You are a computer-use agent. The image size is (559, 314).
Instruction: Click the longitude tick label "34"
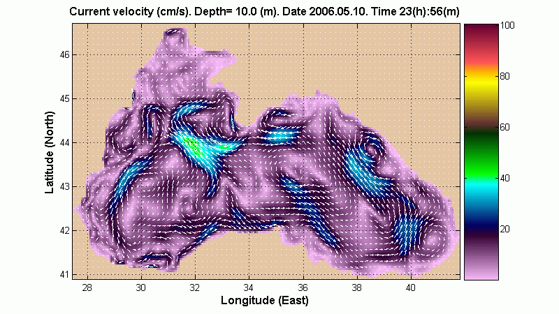(249, 287)
